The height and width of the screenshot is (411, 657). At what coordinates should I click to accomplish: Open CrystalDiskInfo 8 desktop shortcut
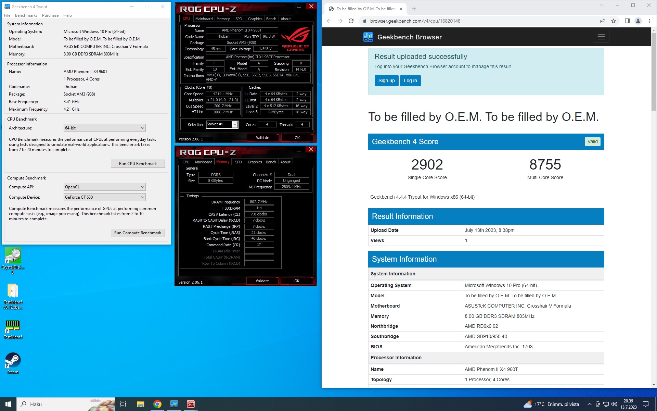[13, 260]
